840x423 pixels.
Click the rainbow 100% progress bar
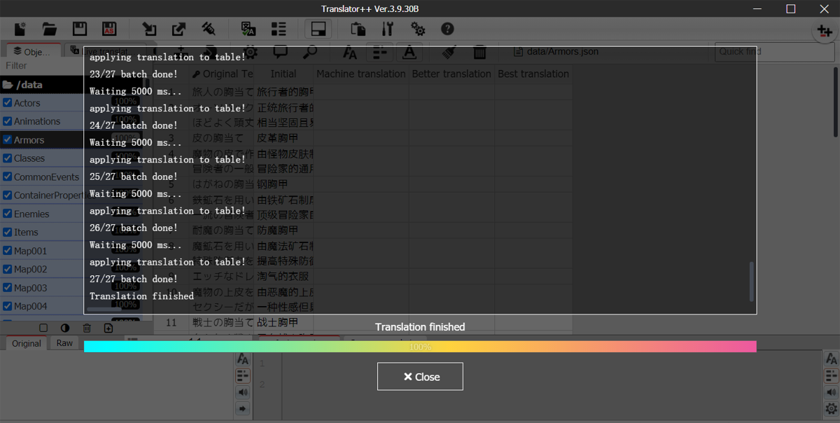[x=420, y=345]
